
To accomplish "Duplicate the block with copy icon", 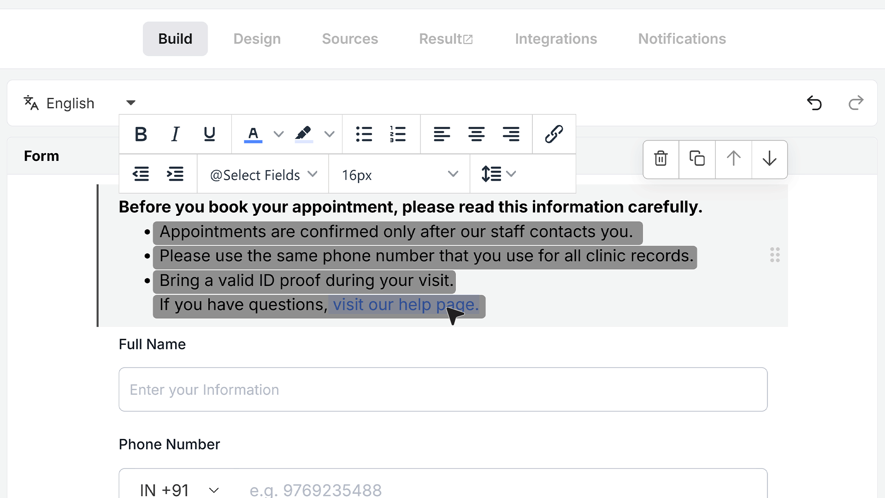I will point(697,159).
